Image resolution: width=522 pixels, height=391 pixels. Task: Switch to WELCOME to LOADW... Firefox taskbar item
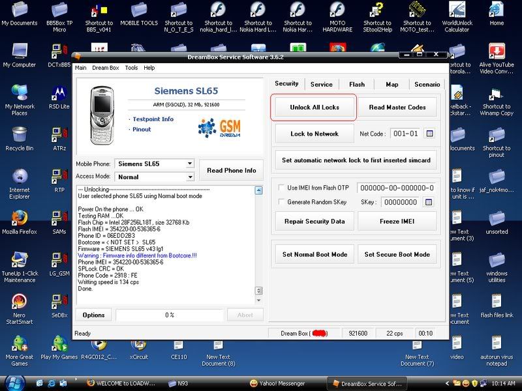tap(121, 383)
